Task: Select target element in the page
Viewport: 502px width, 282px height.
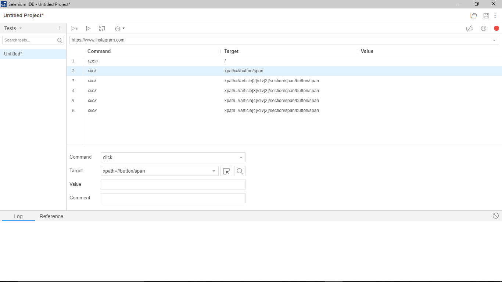Action: [x=226, y=171]
